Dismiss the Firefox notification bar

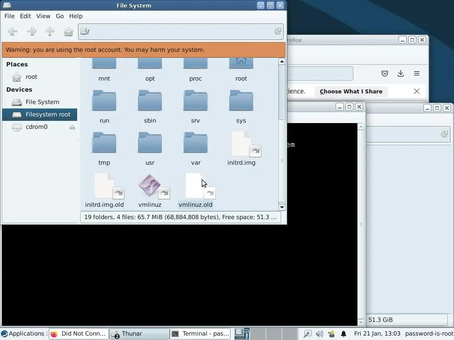point(417,91)
